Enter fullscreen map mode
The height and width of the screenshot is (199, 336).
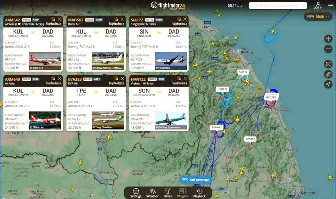328,64
